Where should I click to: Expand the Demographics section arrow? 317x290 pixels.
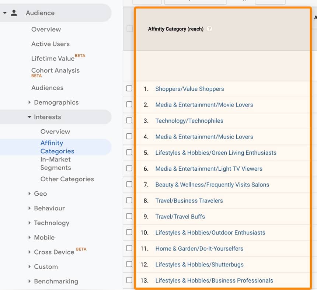[x=29, y=102]
